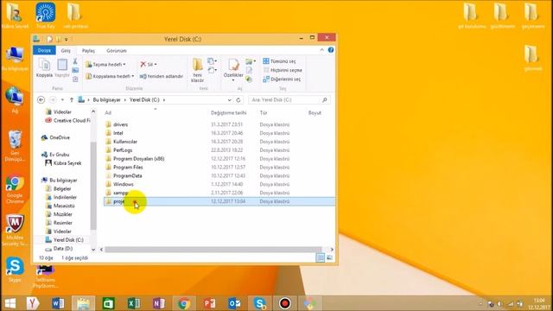Go back with the back arrow

coord(41,100)
